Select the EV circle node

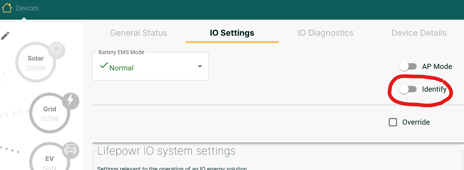click(49, 159)
